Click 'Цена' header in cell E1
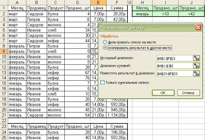Image resolution: width=205 pixels, height=140 pixels. point(98,8)
